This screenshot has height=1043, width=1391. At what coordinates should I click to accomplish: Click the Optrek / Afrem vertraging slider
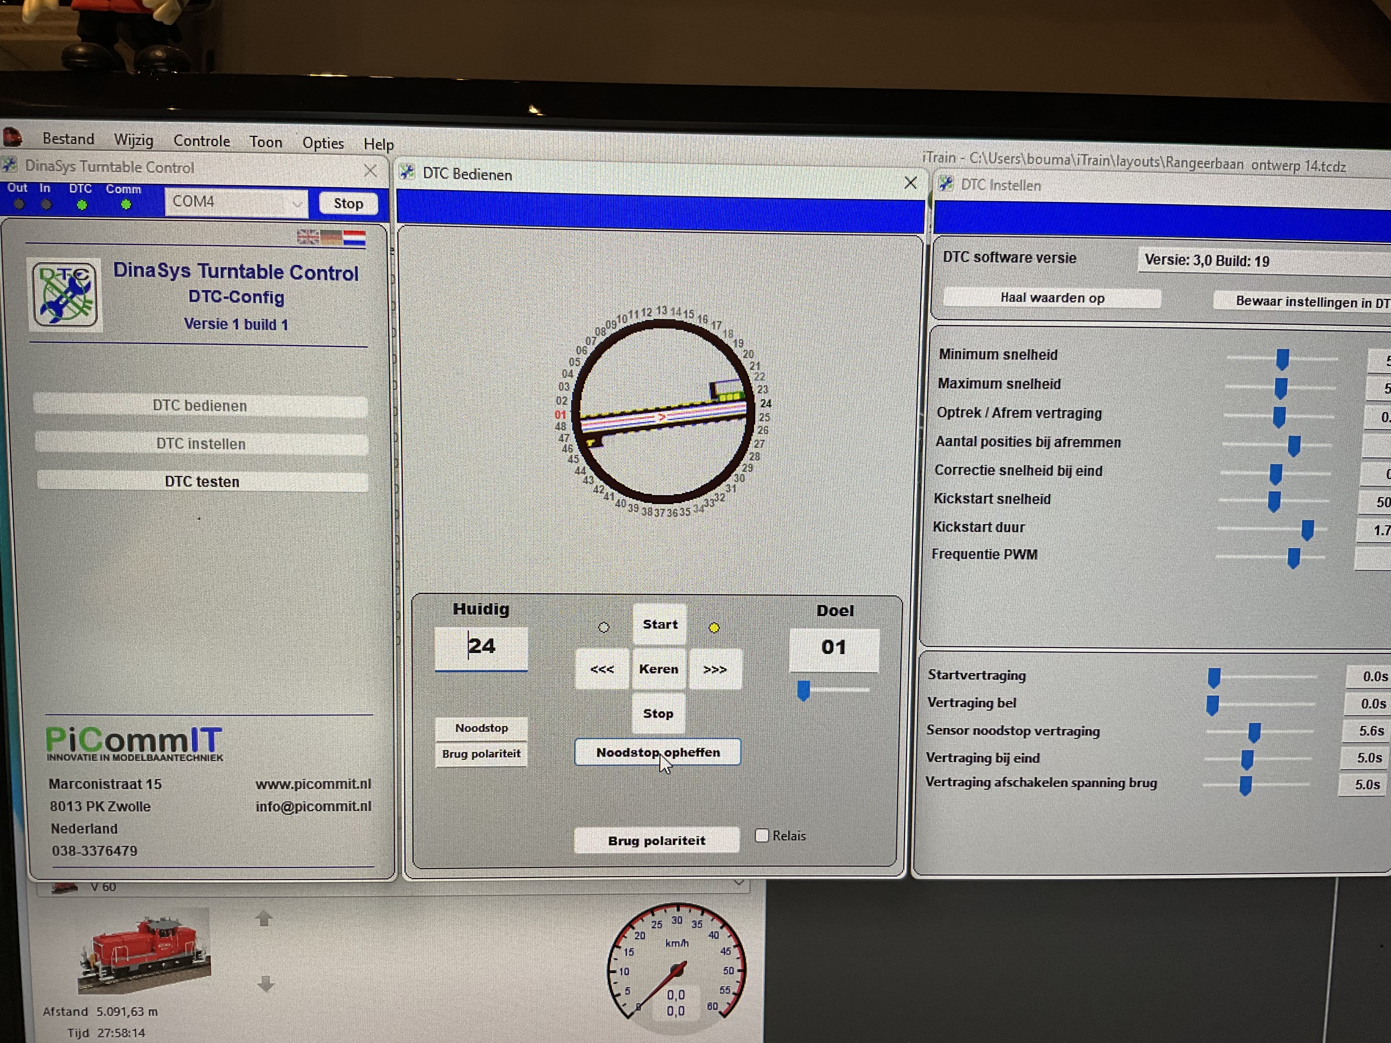(x=1279, y=417)
